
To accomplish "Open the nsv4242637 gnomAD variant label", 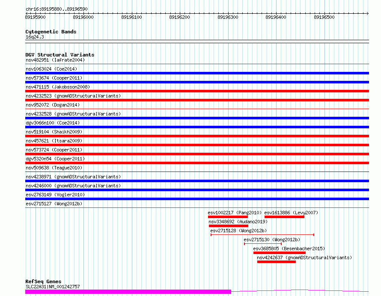I will pyautogui.click(x=304, y=258).
